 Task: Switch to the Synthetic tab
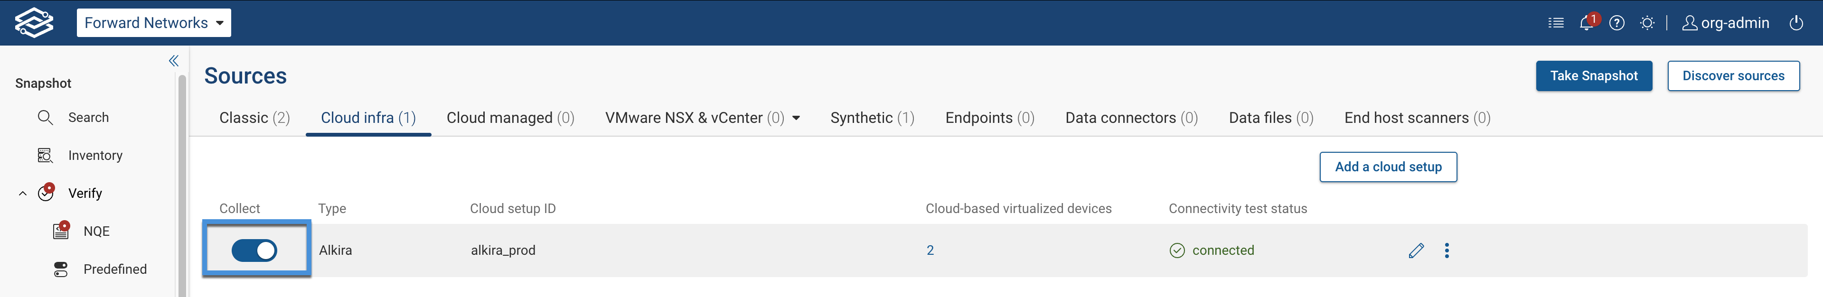(x=872, y=118)
